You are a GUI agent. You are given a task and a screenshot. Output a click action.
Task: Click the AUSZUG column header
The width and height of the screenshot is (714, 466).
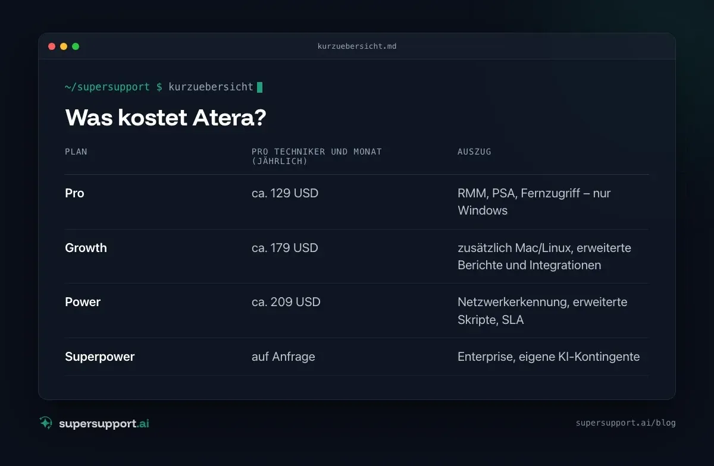point(474,152)
